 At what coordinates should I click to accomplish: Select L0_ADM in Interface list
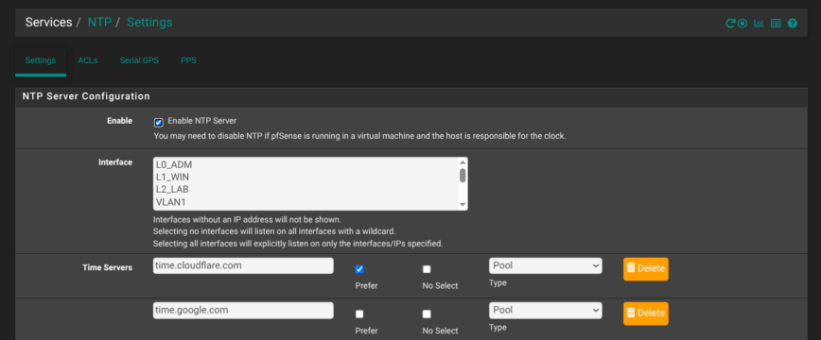click(x=306, y=164)
